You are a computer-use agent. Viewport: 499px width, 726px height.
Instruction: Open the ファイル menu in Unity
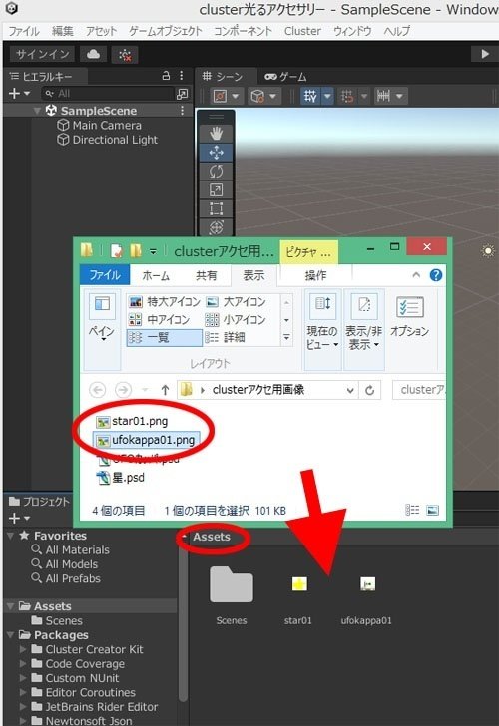point(24,31)
